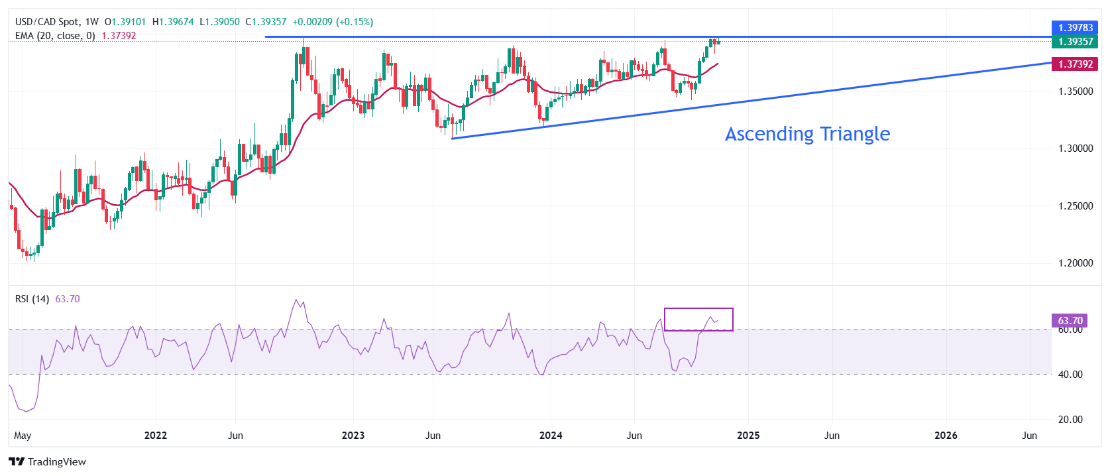The height and width of the screenshot is (476, 1110).
Task: Click the purple 63.70 RSI axis label
Action: (x=1070, y=320)
